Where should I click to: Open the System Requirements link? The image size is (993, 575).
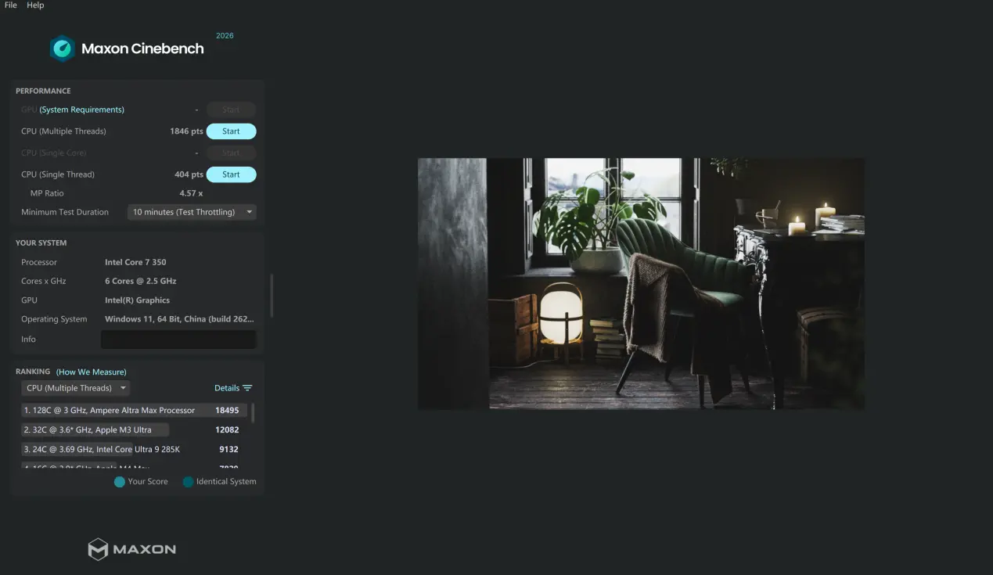coord(82,110)
